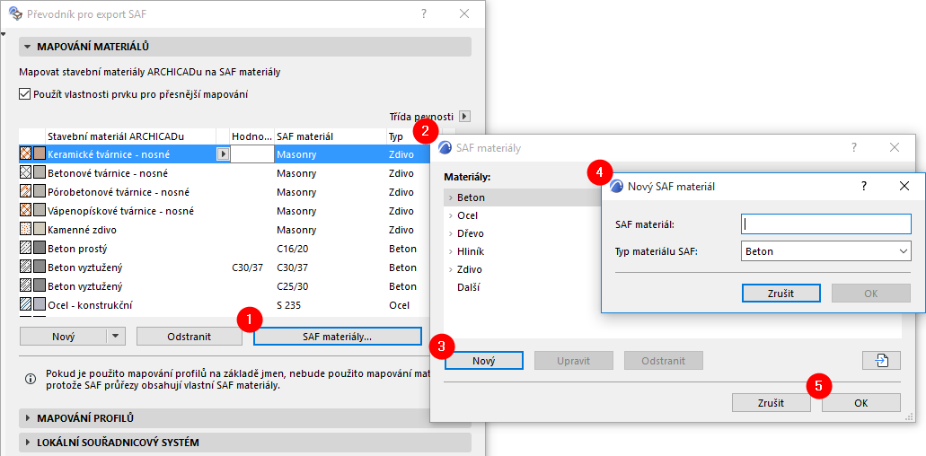Click Zrušit in SAF materiály dialog
The height and width of the screenshot is (456, 926).
click(772, 403)
